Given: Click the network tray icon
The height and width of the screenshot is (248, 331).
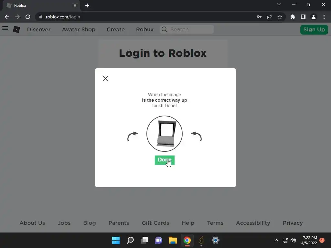Looking at the screenshot, I should pos(285,240).
